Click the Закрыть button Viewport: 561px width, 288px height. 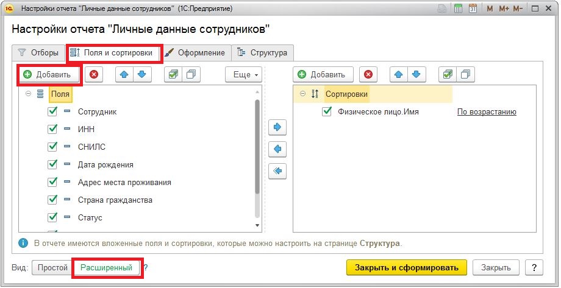[x=496, y=268]
